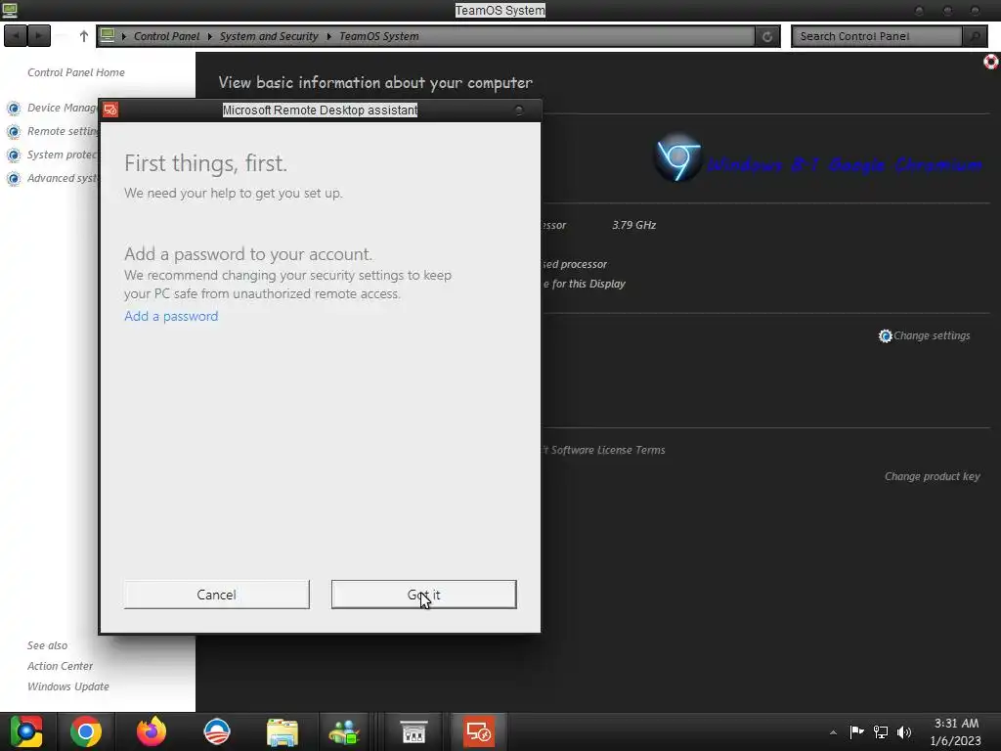Open the Start button on the taskbar

pos(26,731)
